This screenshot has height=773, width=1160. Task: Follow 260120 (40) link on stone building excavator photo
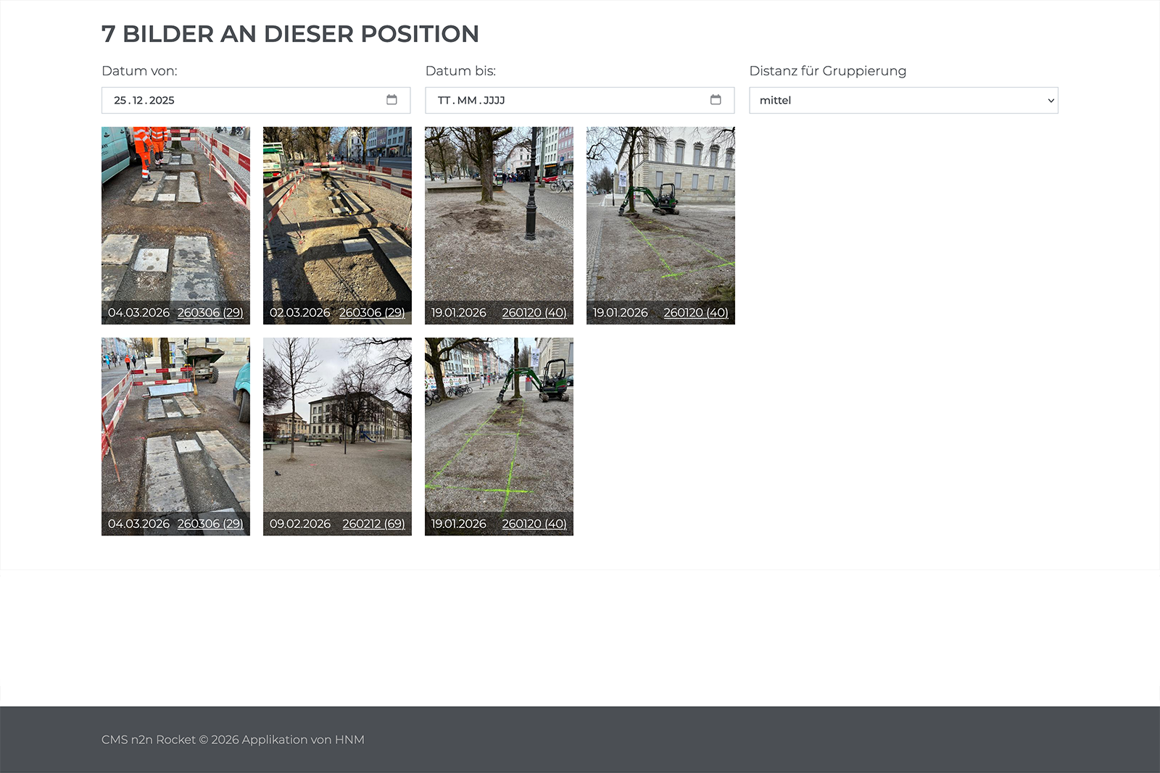pos(696,313)
